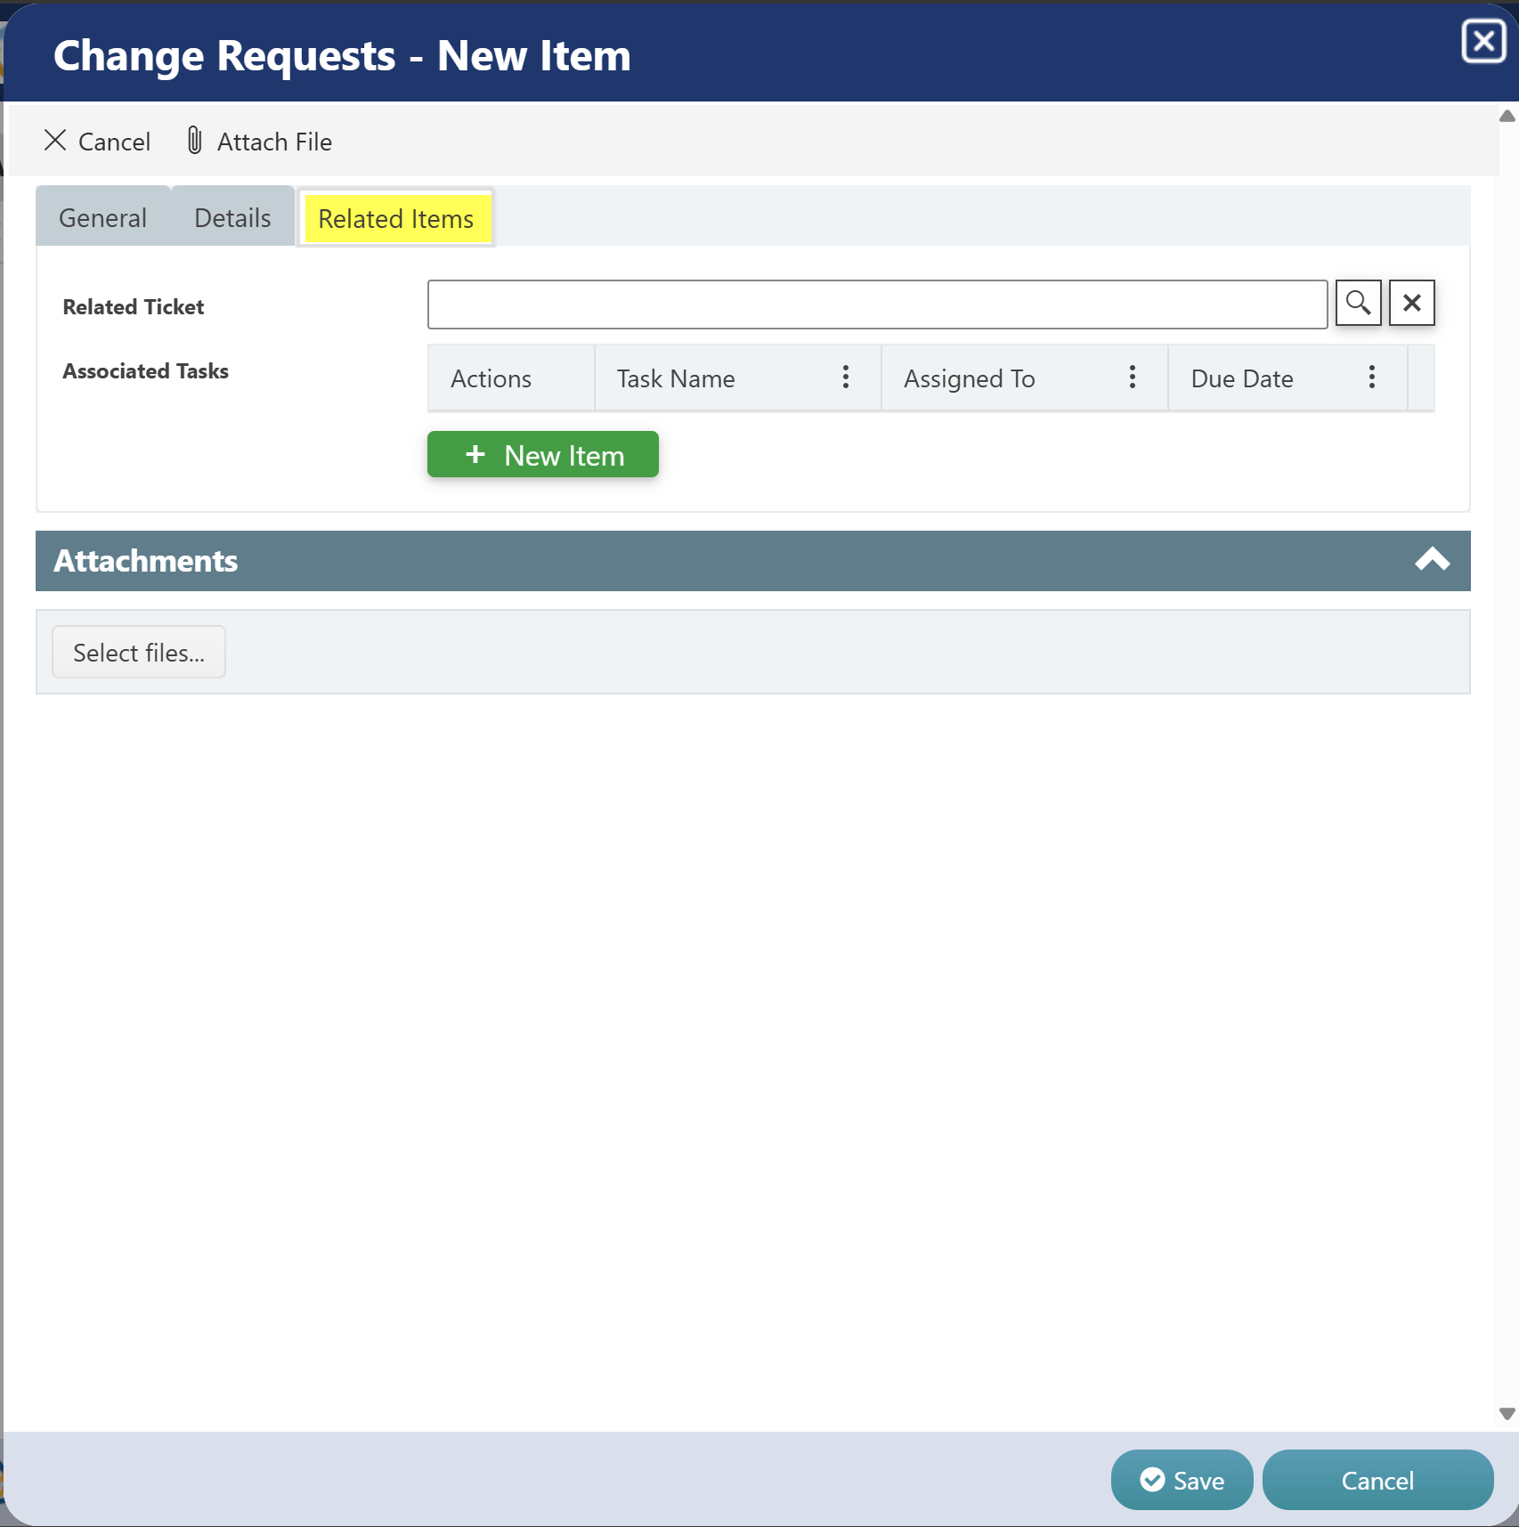Viewport: 1519px width, 1527px height.
Task: Open the Due Date column menu
Action: tap(1371, 378)
